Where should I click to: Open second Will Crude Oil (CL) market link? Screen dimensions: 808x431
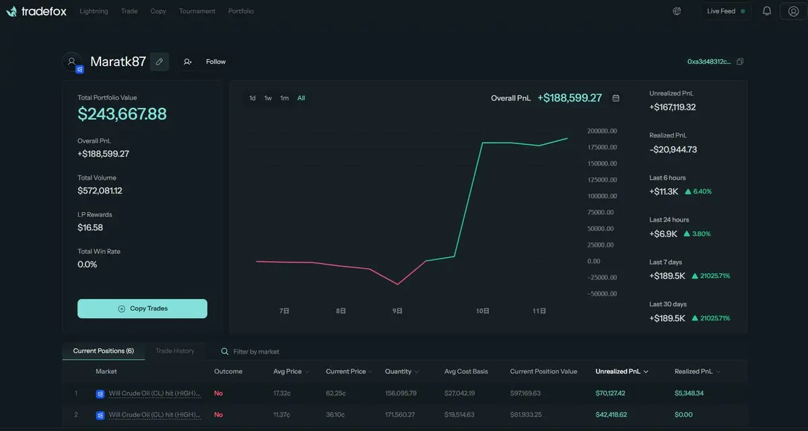click(155, 415)
